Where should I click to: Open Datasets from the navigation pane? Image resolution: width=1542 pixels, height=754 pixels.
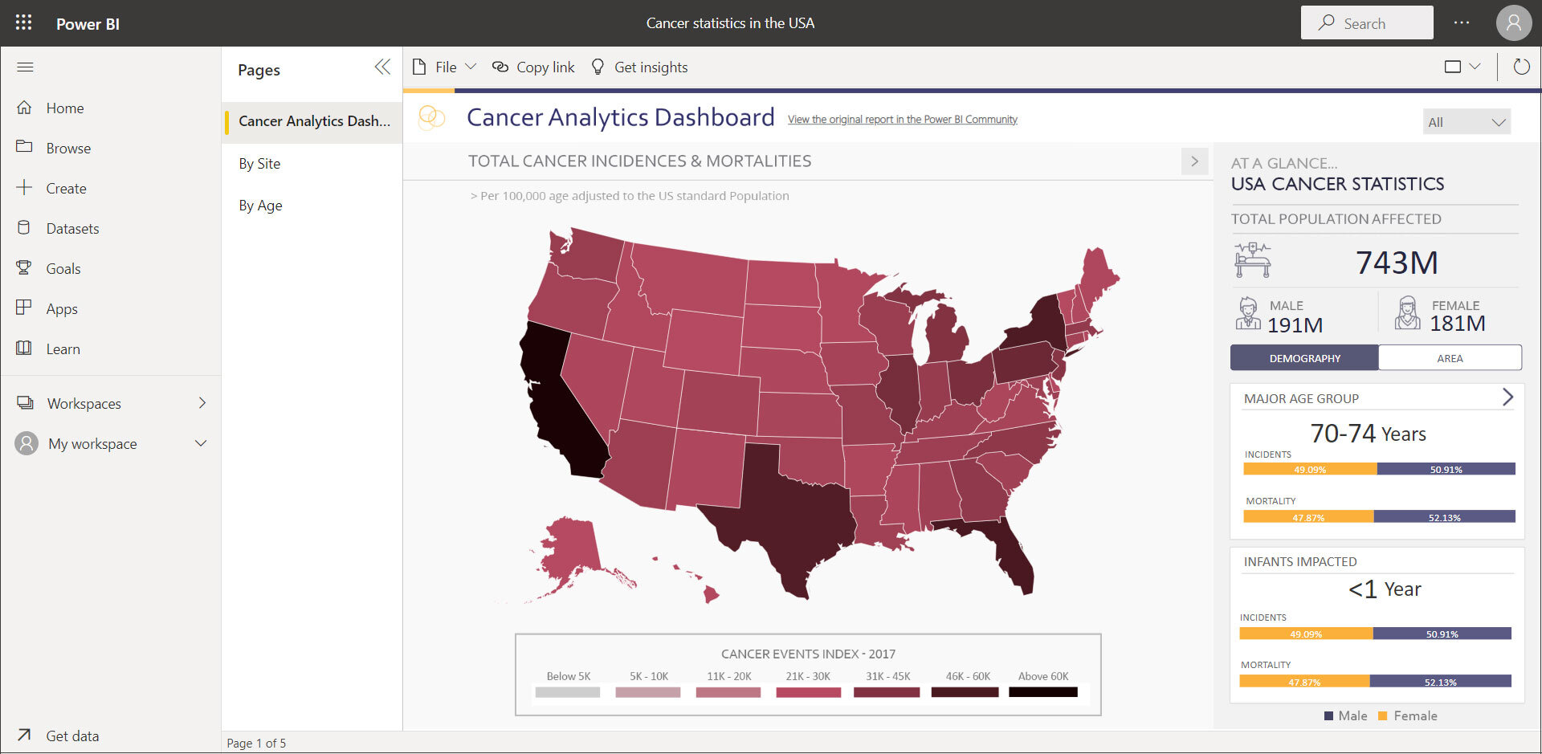pos(24,228)
